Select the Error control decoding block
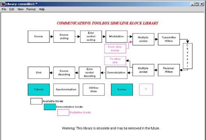The height and width of the screenshot is (140, 206). pyautogui.click(x=90, y=73)
